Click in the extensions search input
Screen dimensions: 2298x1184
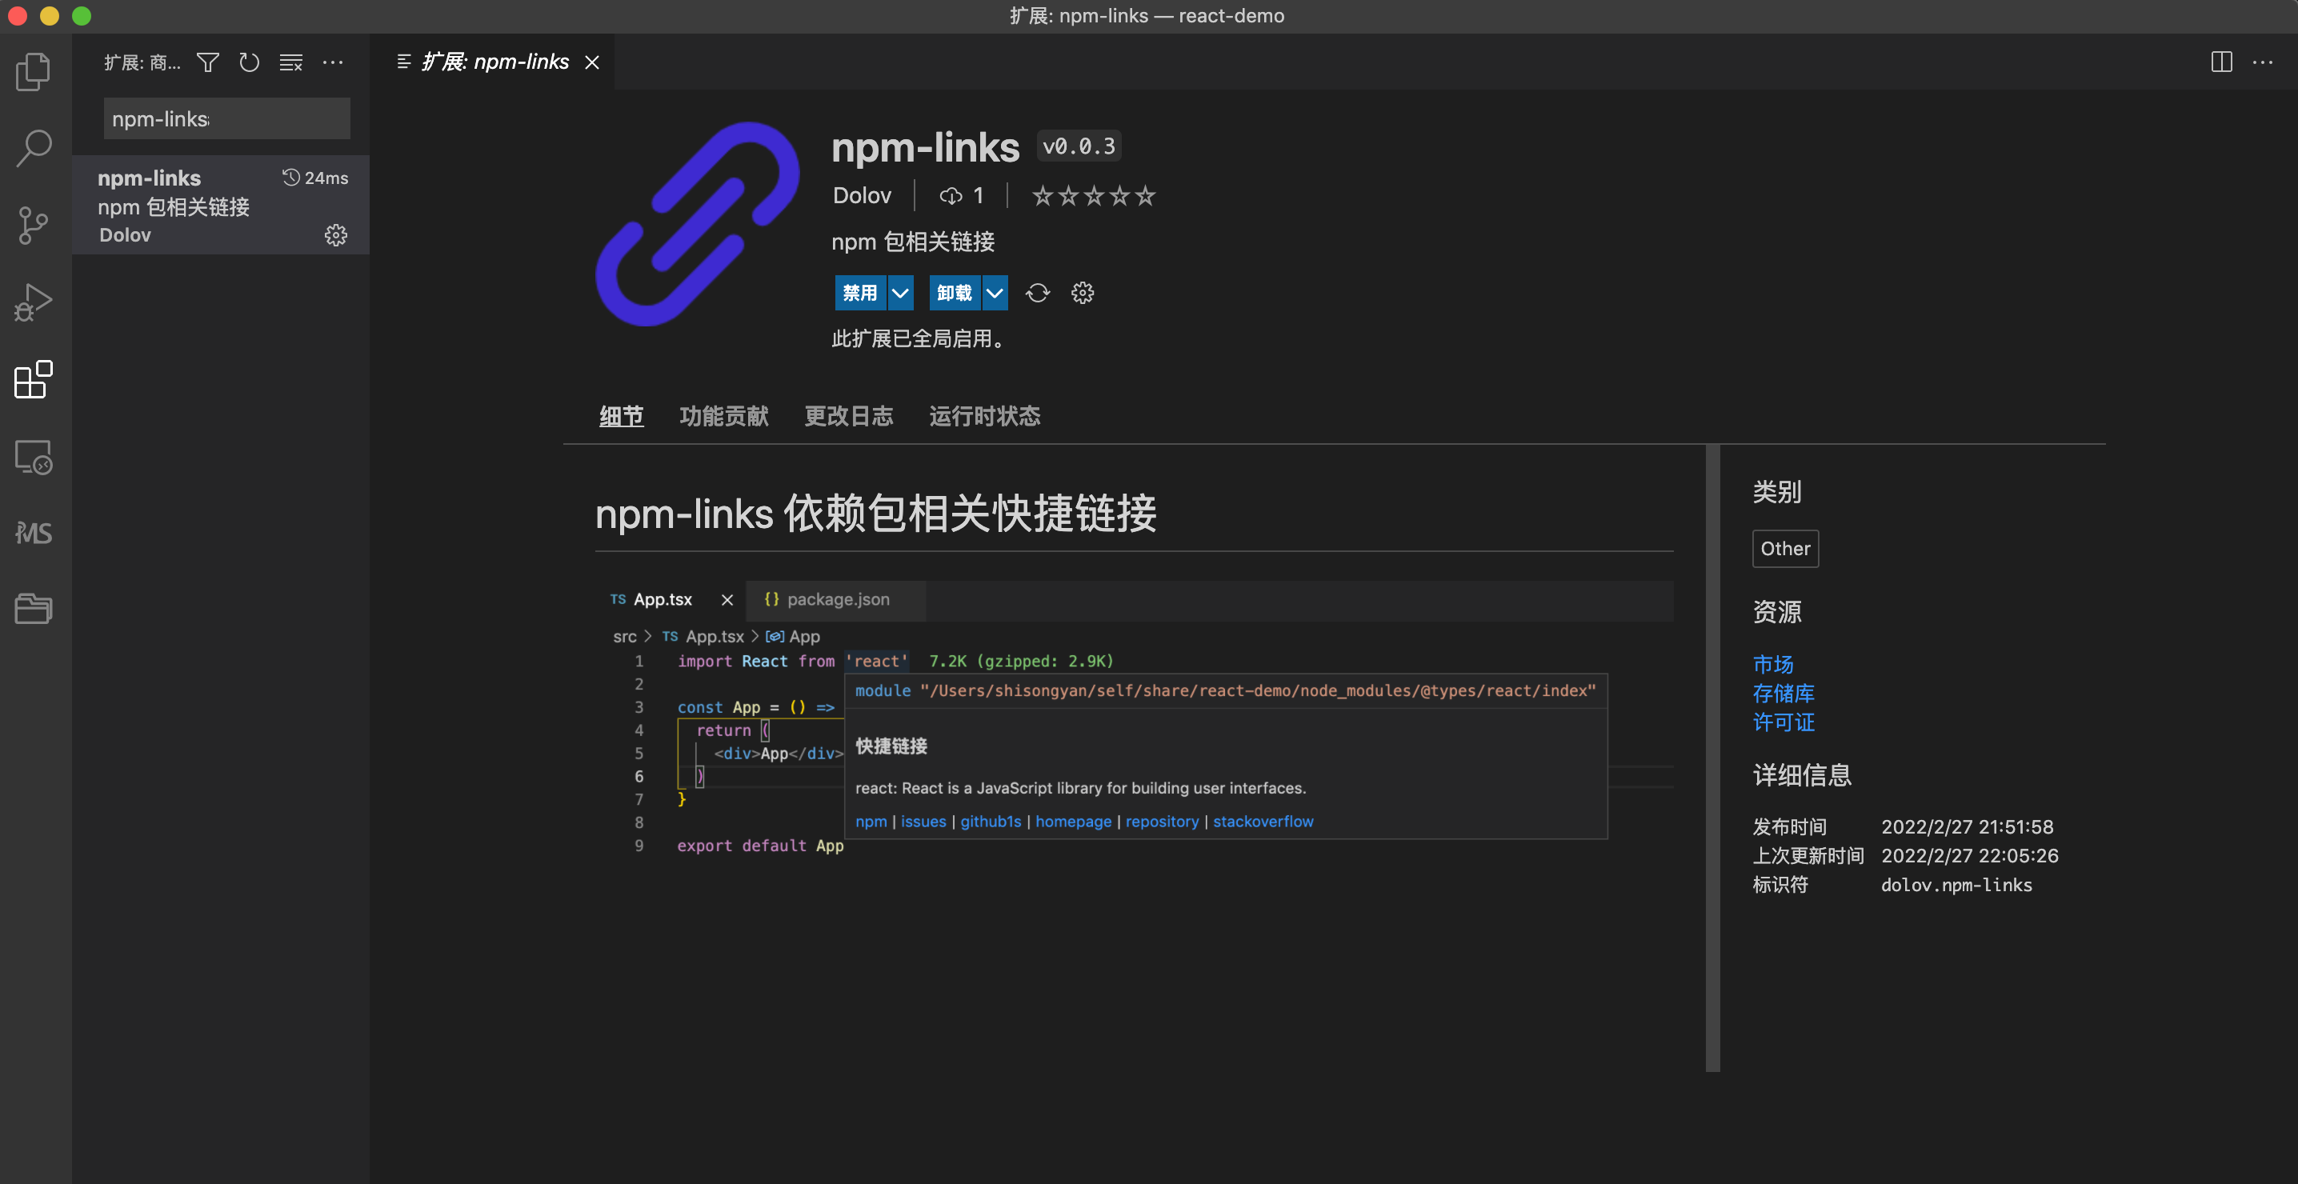pyautogui.click(x=226, y=118)
